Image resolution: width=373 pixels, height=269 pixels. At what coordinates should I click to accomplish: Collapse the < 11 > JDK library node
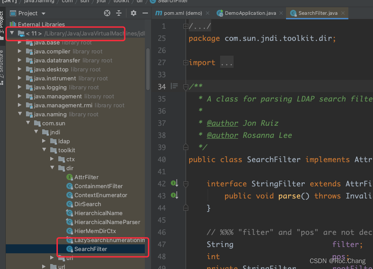pyautogui.click(x=12, y=33)
